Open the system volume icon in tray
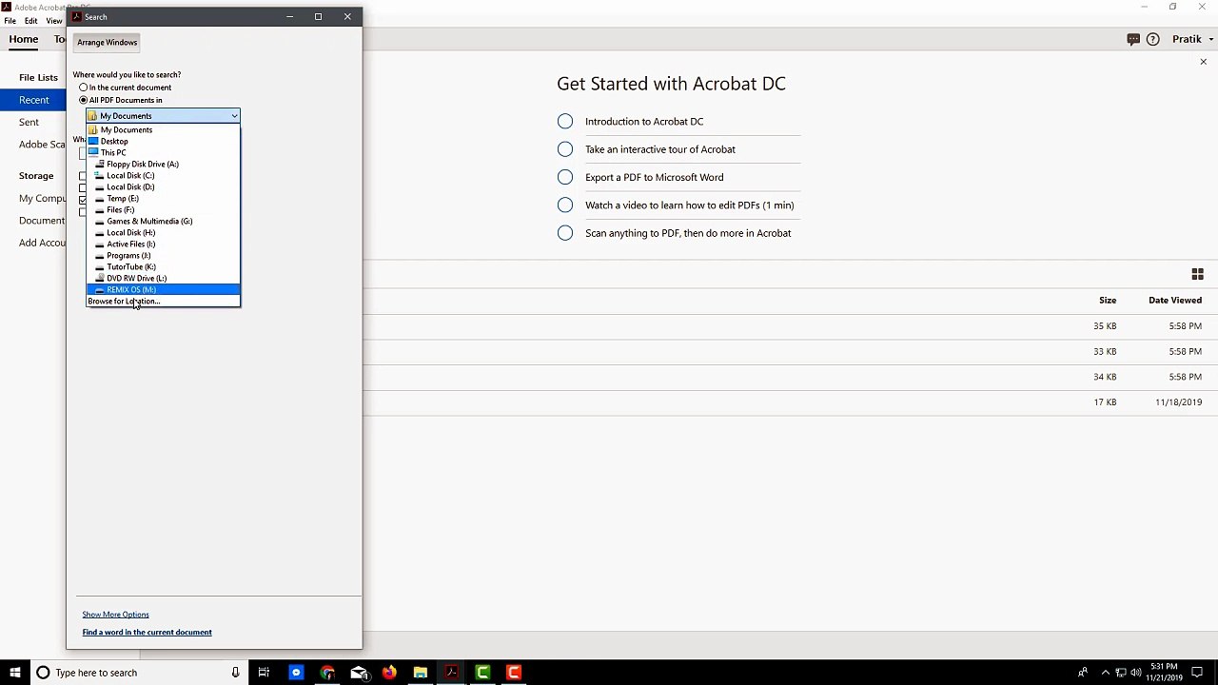This screenshot has width=1218, height=685. 1136,673
